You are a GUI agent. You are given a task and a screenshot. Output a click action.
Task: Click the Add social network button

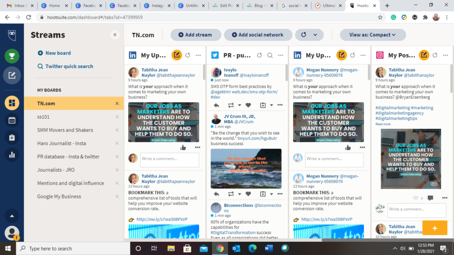(x=258, y=35)
